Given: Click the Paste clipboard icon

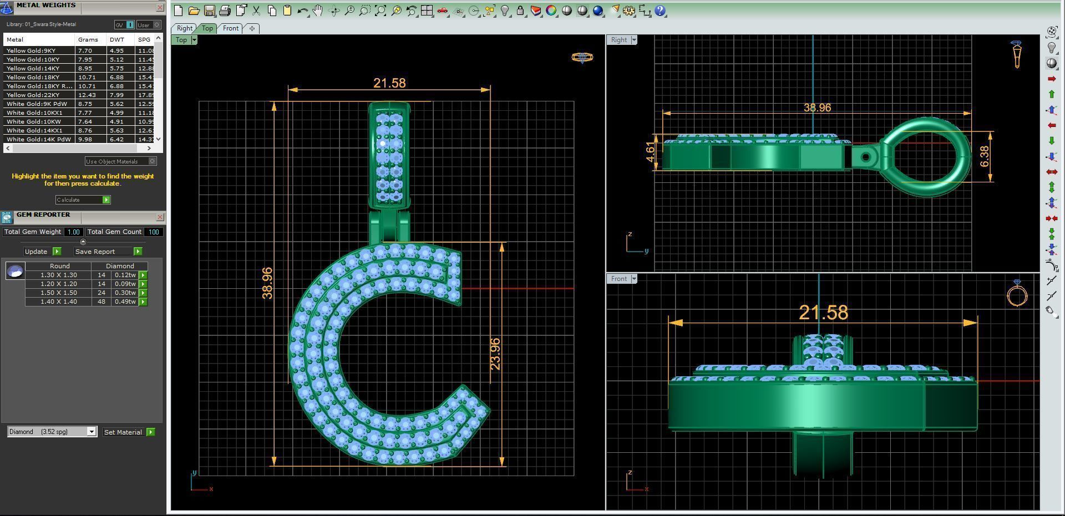Looking at the screenshot, I should coord(287,11).
